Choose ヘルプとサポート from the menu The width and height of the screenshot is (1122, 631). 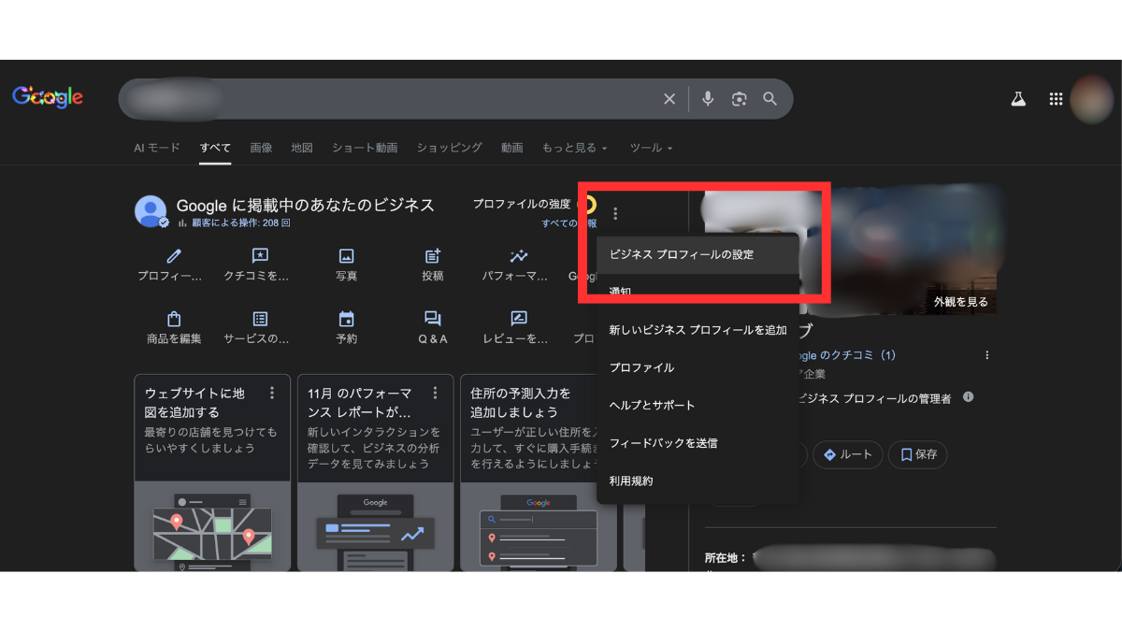[652, 406]
